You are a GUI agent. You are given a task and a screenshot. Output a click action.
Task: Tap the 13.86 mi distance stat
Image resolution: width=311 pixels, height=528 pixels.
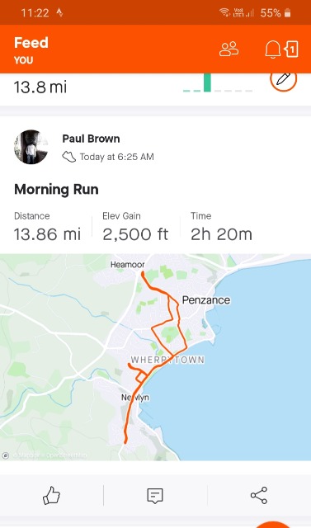click(47, 227)
